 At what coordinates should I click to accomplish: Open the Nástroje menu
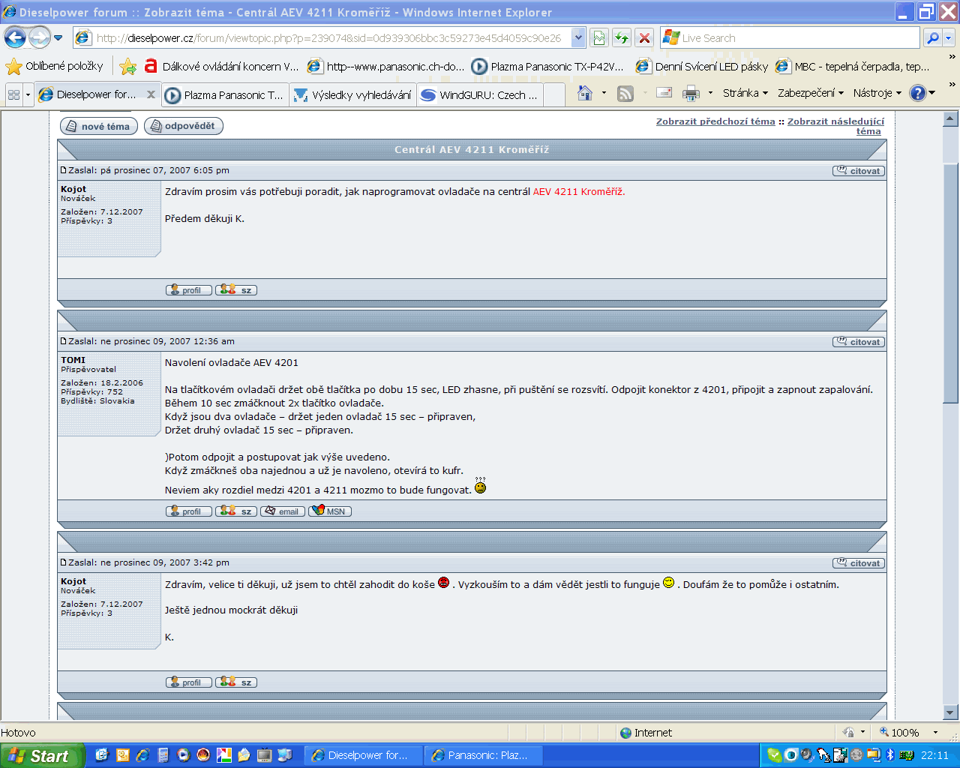[877, 93]
